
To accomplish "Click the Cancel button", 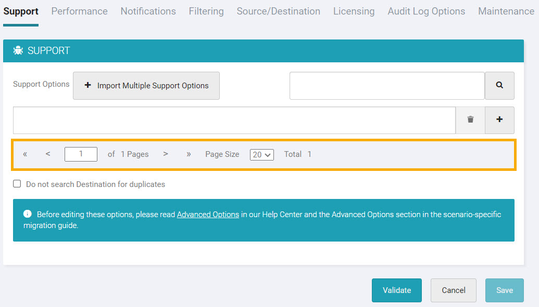I will (x=453, y=290).
